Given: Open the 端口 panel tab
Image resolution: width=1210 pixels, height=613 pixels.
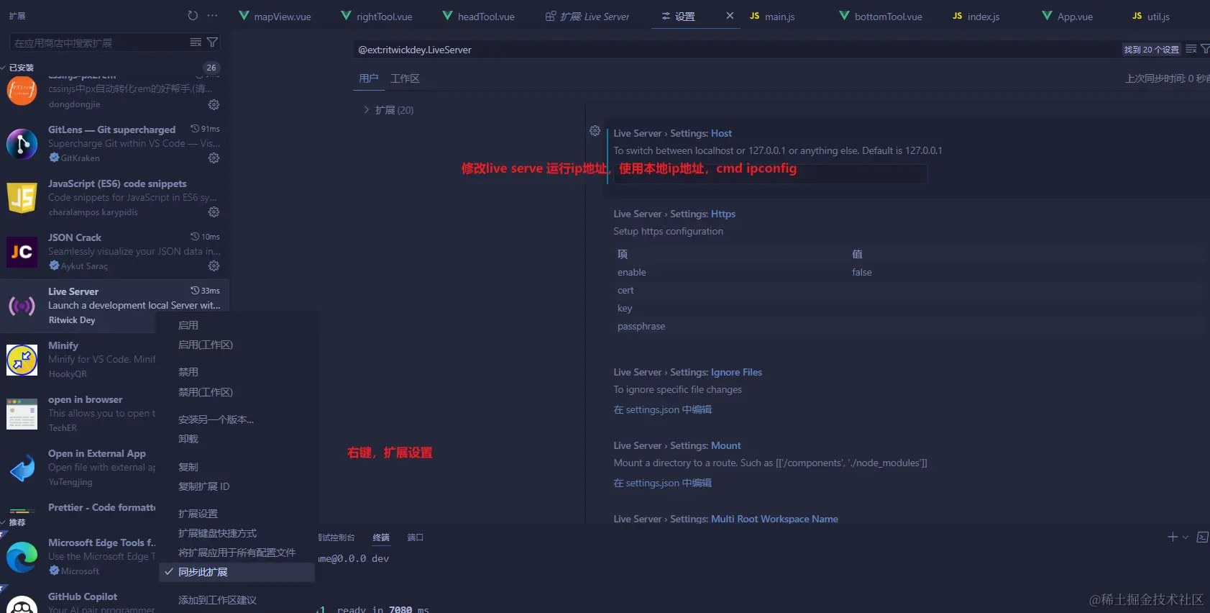Looking at the screenshot, I should pyautogui.click(x=416, y=537).
